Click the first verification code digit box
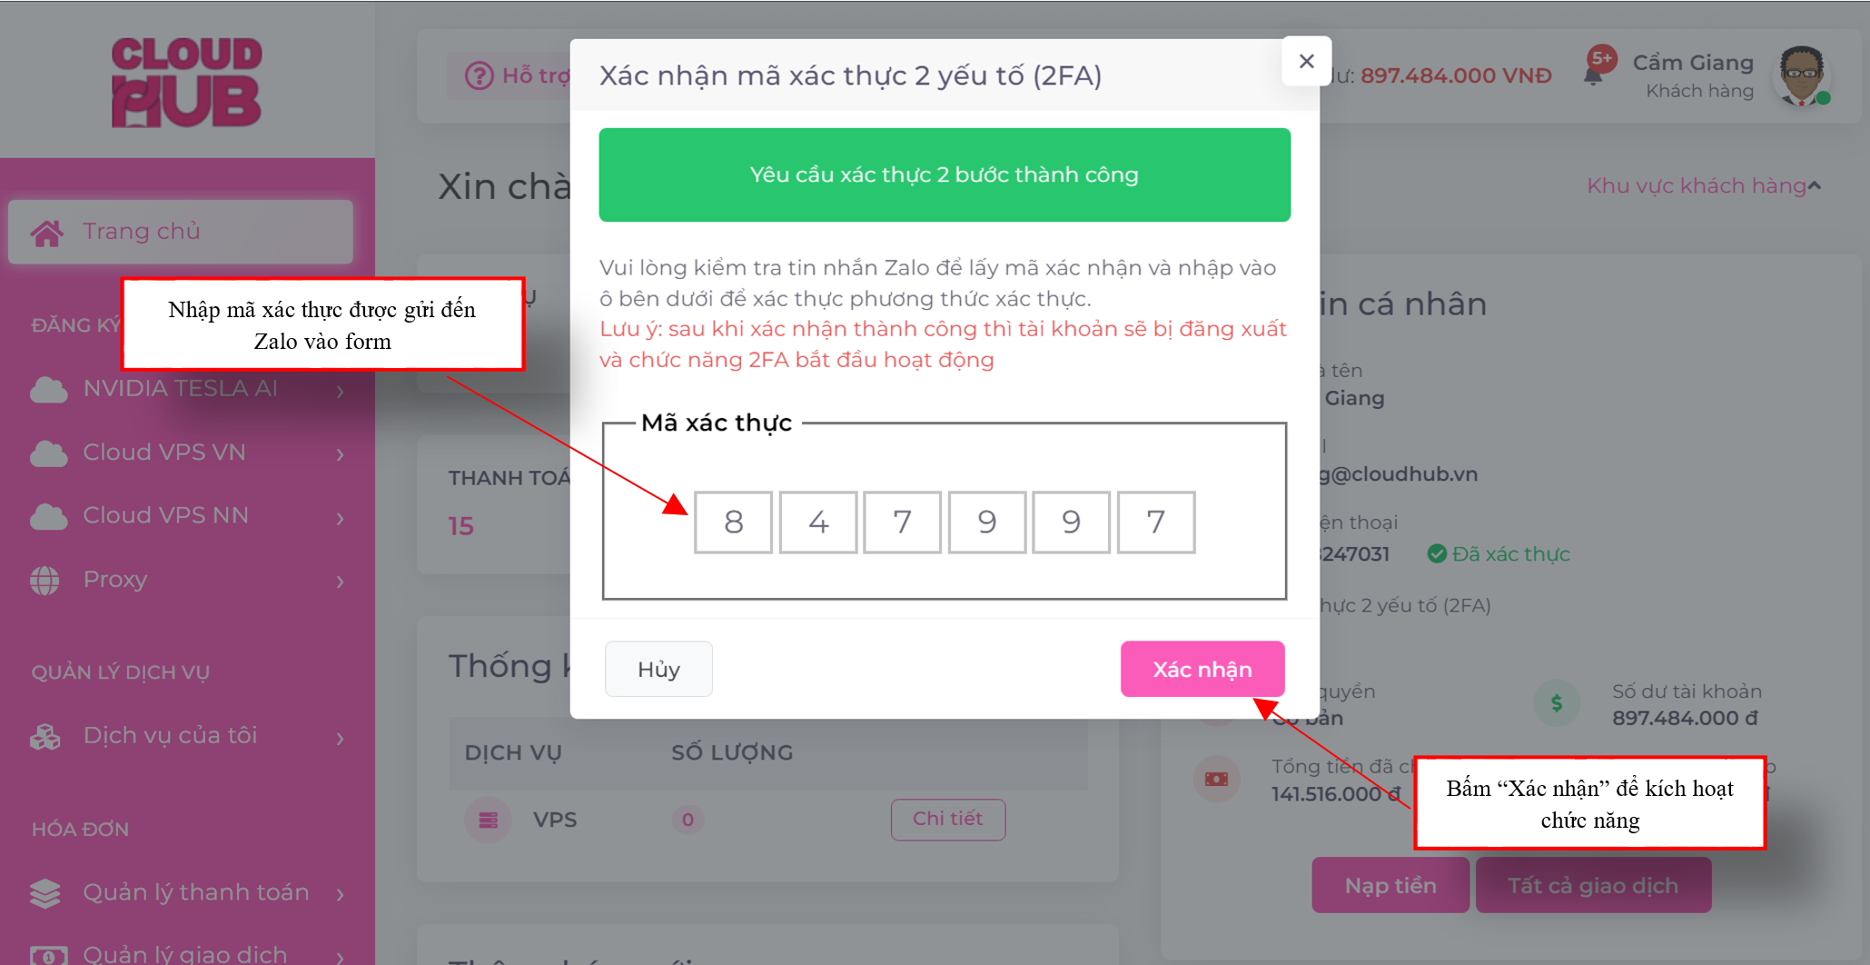Viewport: 1870px width, 965px height. (x=733, y=522)
